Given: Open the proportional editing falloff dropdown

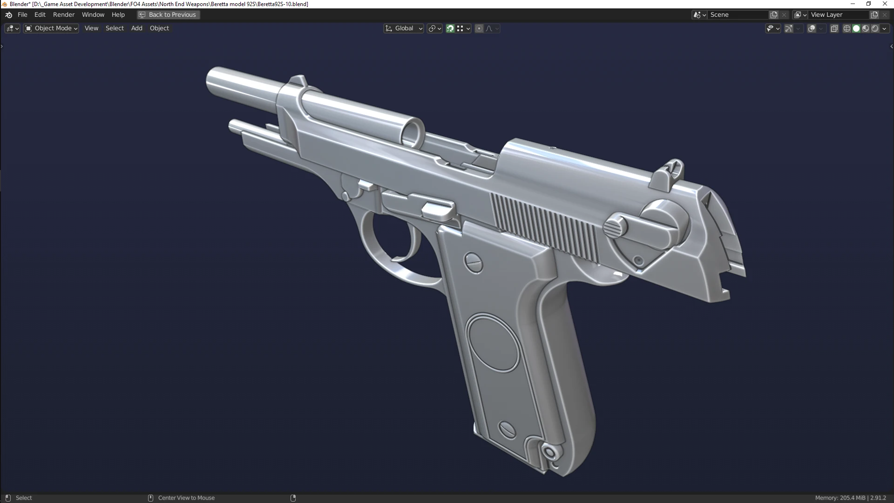Looking at the screenshot, I should tap(492, 28).
